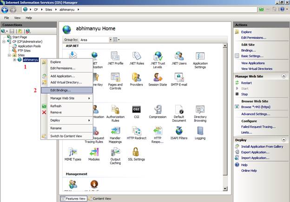This screenshot has height=202, width=290.
Task: Choose Add Virtual Directory menu entry
Action: tap(67, 82)
